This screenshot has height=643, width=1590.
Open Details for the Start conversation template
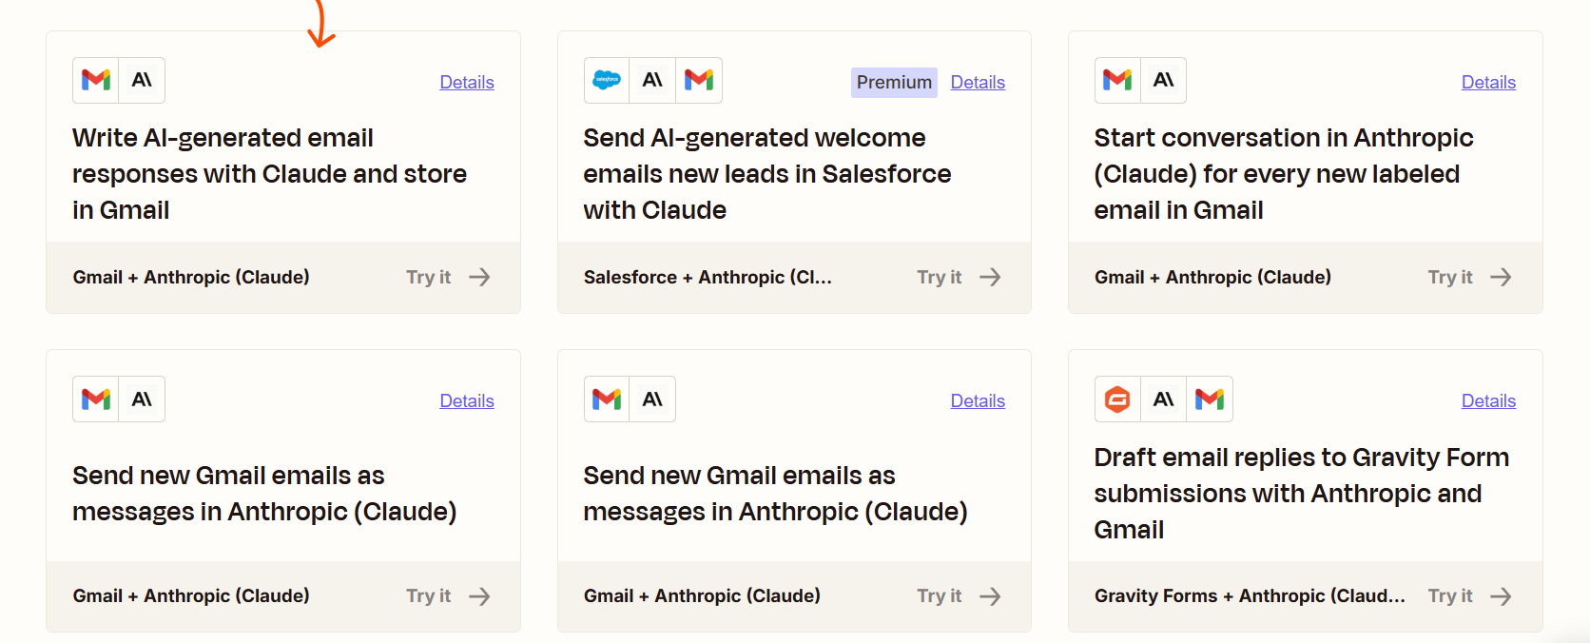[1488, 82]
